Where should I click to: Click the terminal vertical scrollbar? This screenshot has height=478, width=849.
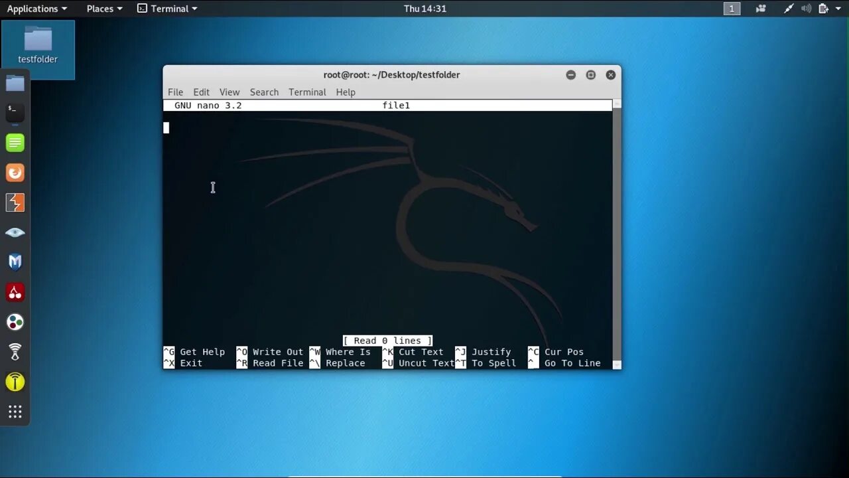tap(617, 234)
